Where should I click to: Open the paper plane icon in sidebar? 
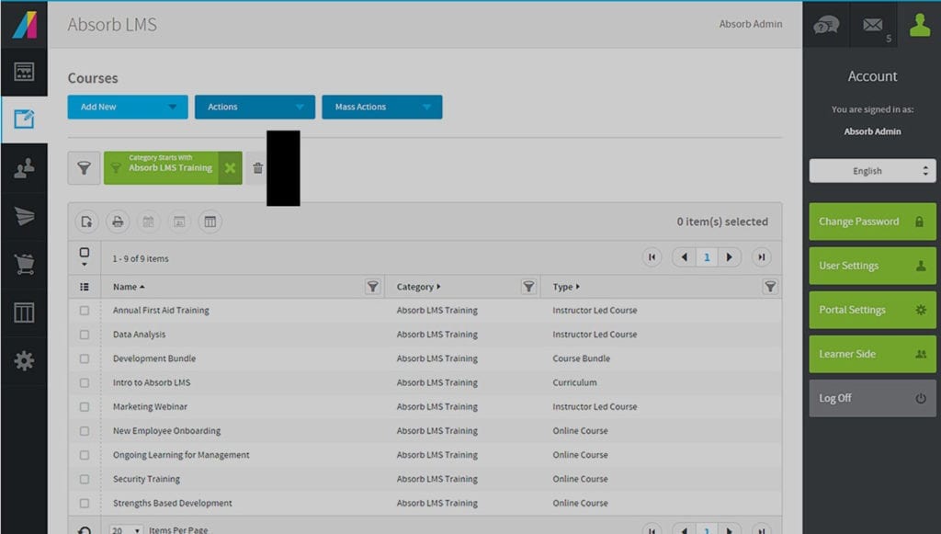(x=24, y=216)
